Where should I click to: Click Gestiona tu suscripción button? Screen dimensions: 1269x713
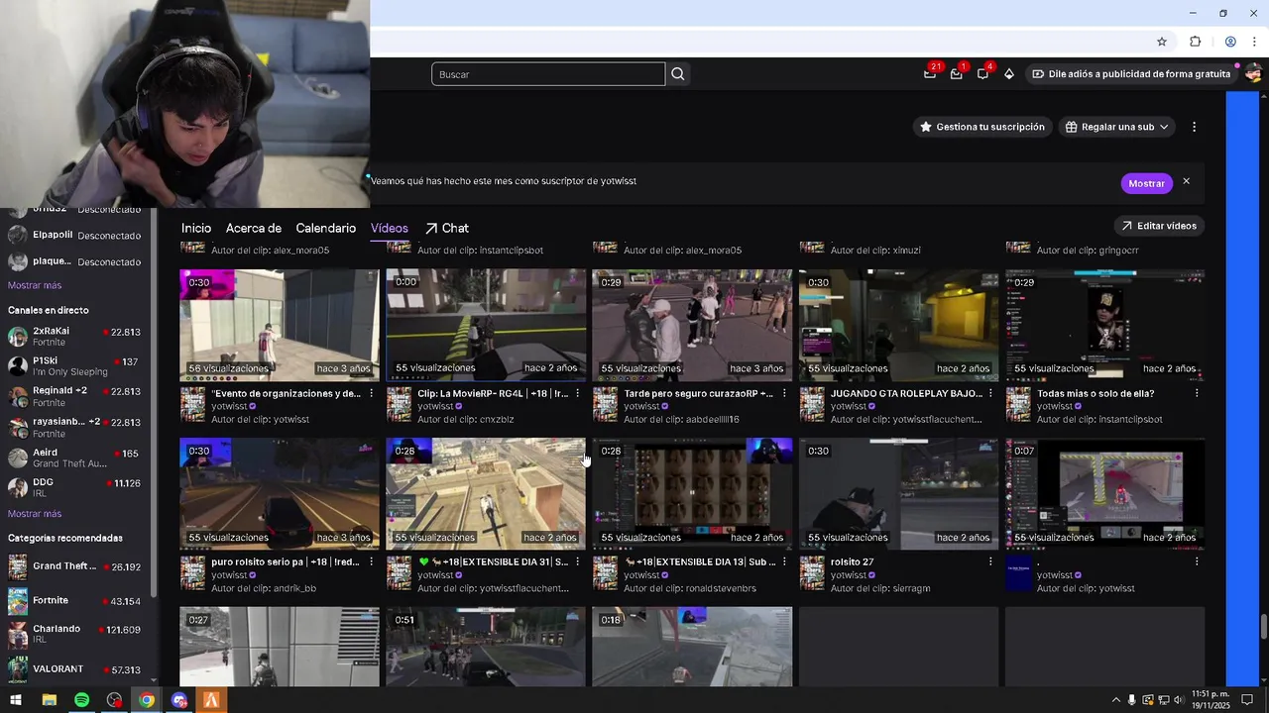point(982,127)
